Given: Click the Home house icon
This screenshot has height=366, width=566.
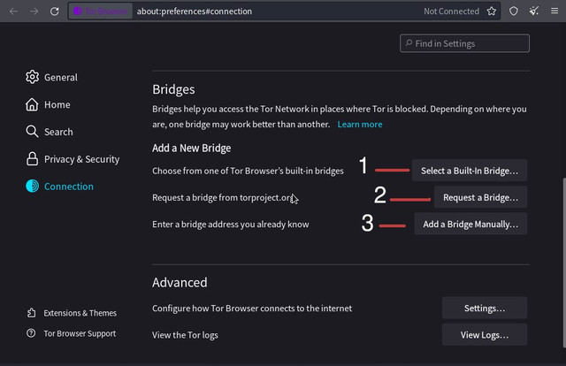Looking at the screenshot, I should tap(32, 104).
